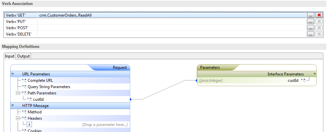Collapse the Headers tree node
The height and width of the screenshot is (132, 327).
(18, 118)
